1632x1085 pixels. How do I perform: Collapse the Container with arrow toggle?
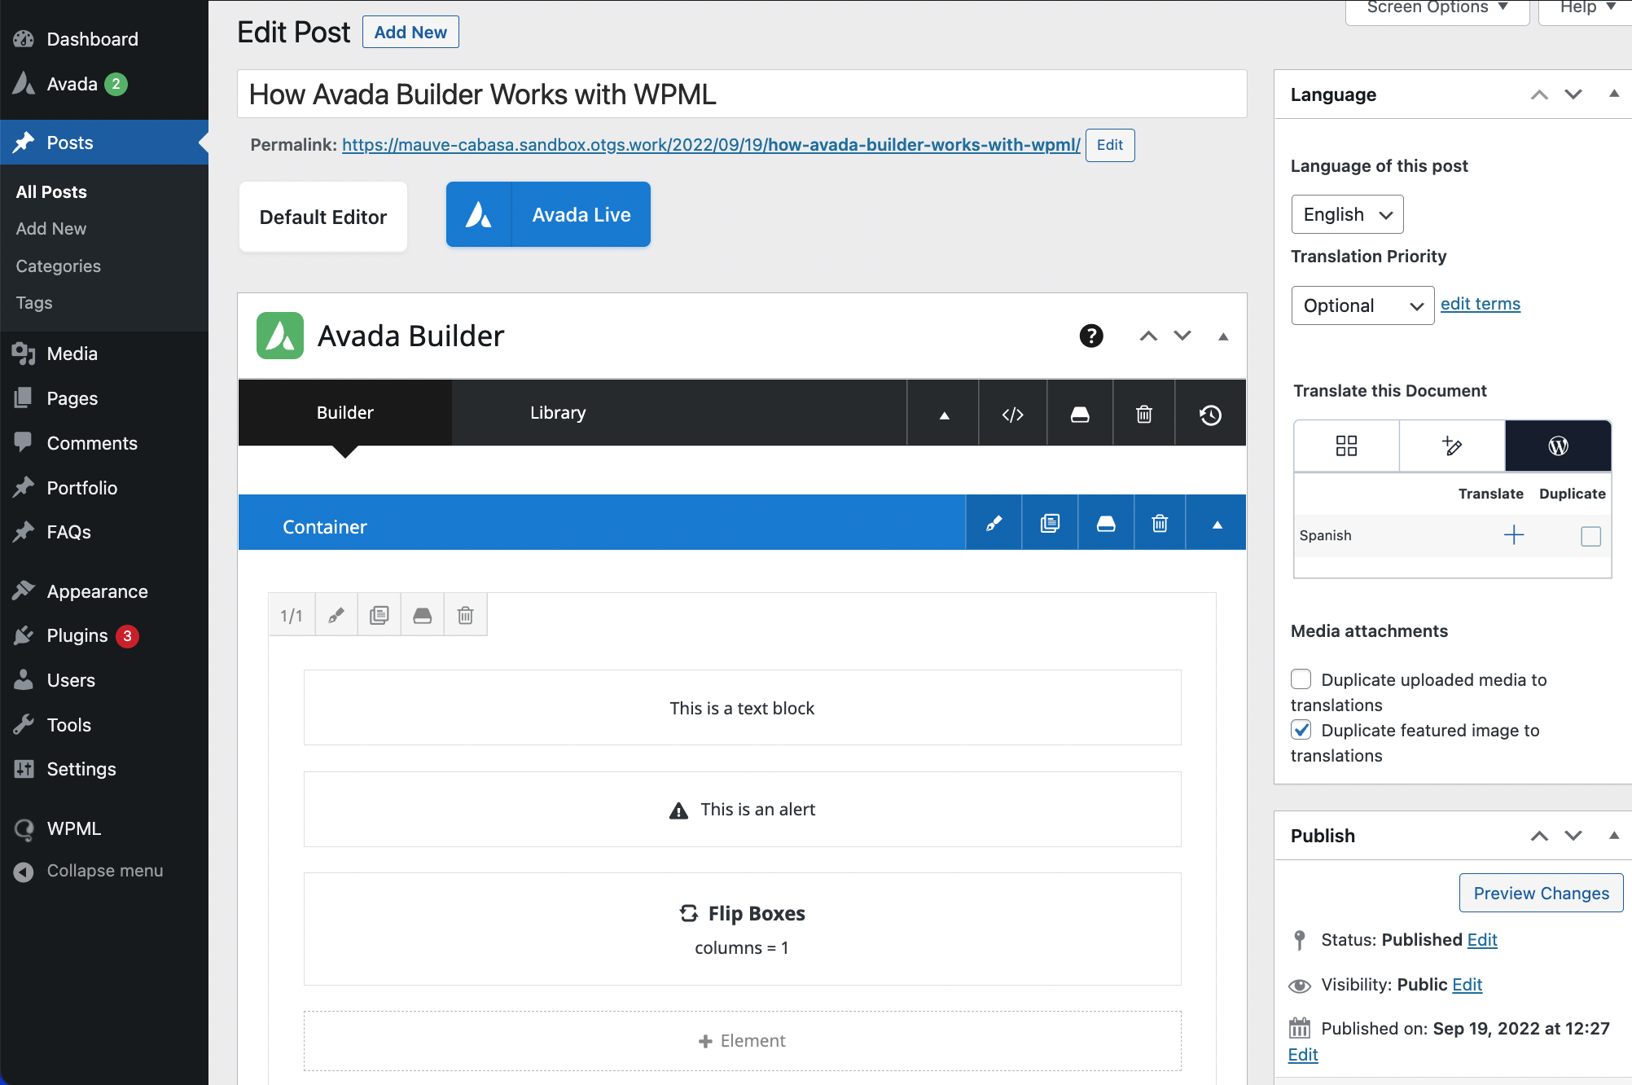click(x=1217, y=525)
